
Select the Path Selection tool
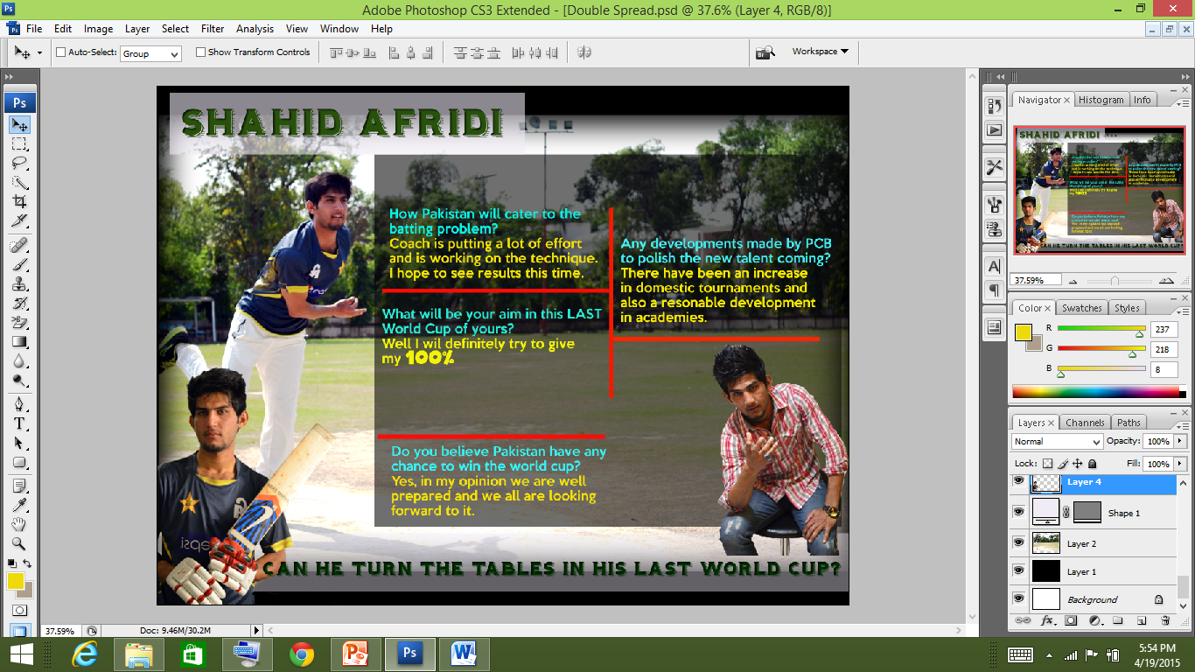coord(19,443)
